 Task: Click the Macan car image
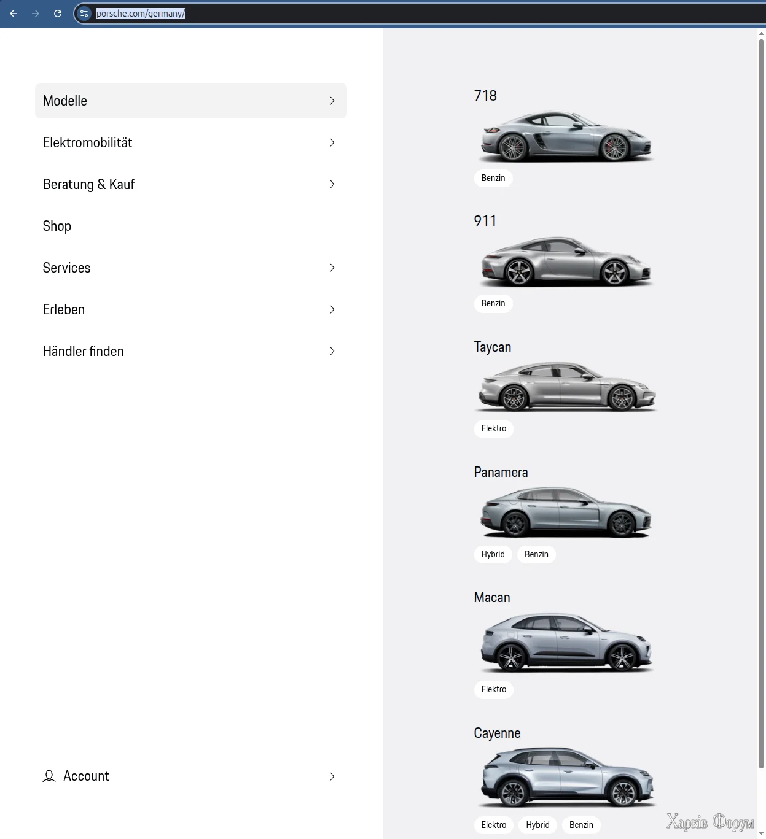pyautogui.click(x=566, y=642)
